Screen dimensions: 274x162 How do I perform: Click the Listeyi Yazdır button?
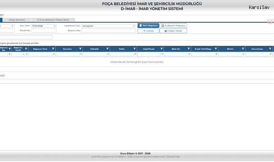(173, 31)
